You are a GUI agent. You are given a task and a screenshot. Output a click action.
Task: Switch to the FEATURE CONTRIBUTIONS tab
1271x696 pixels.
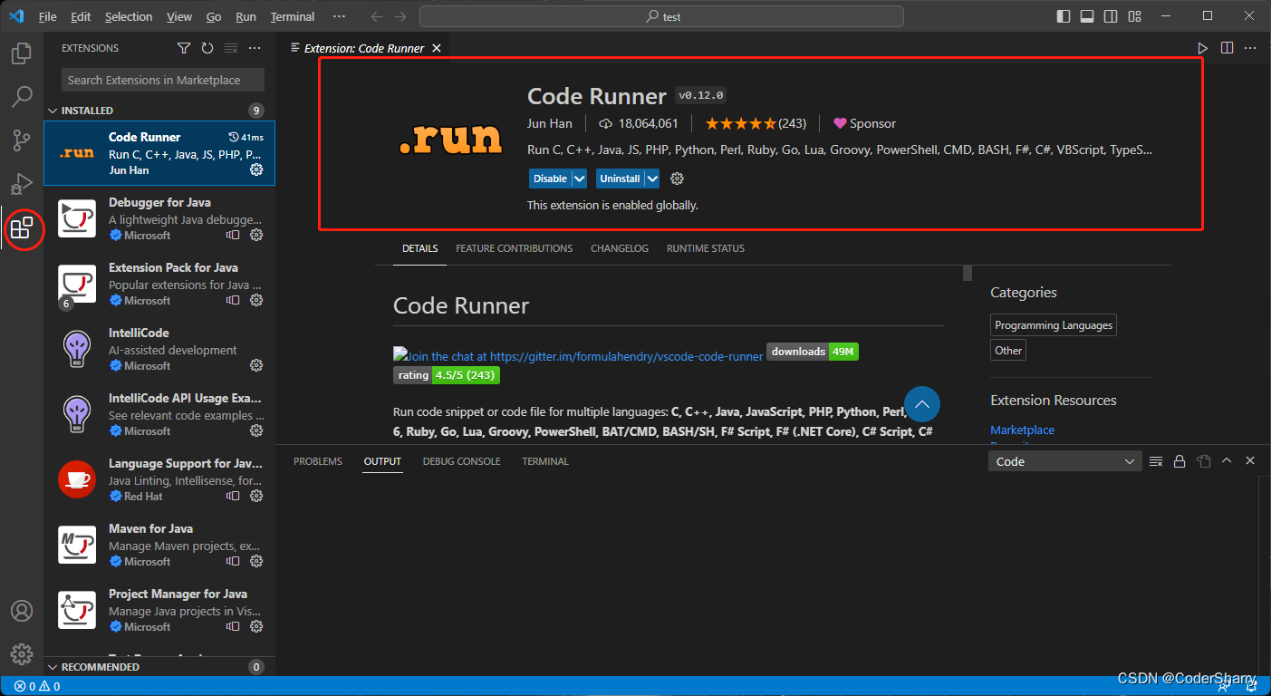coord(514,248)
